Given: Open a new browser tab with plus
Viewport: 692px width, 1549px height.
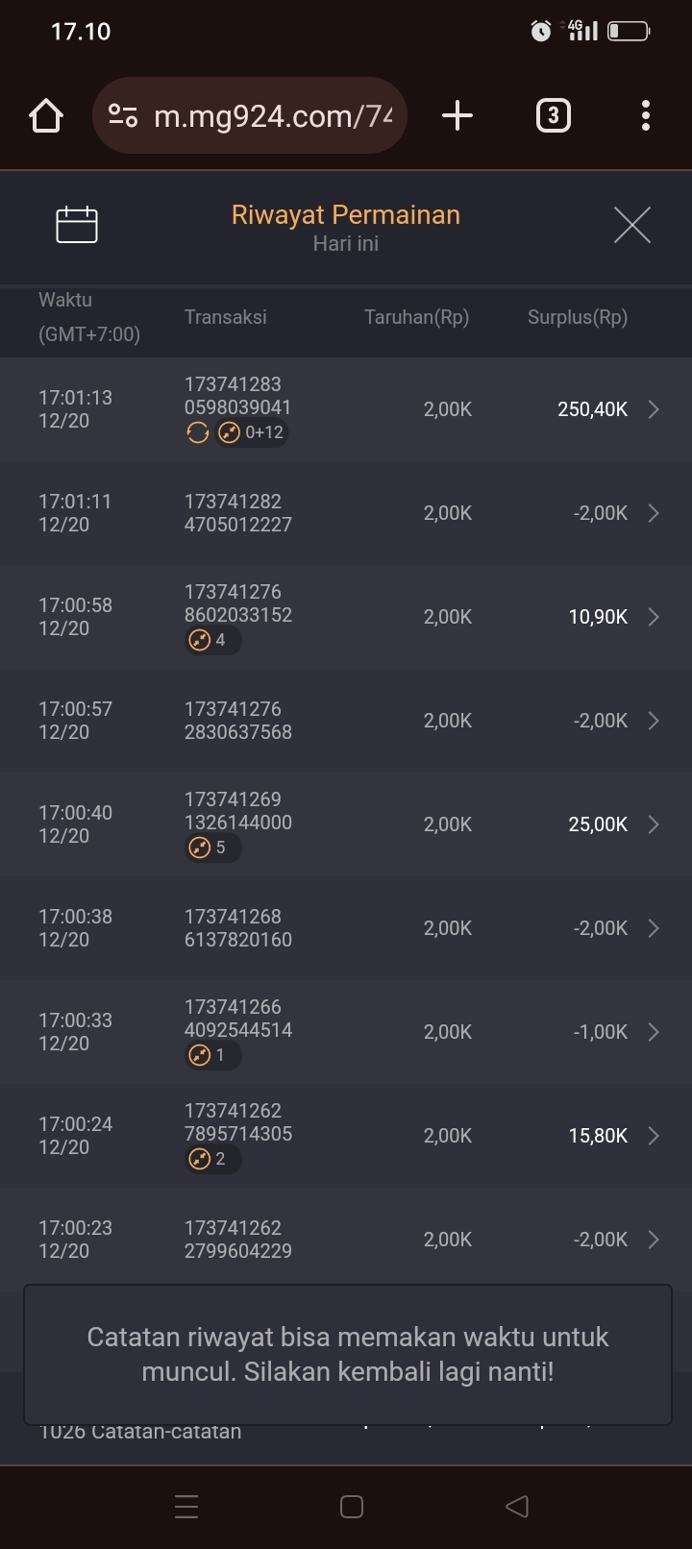Looking at the screenshot, I should click(457, 115).
